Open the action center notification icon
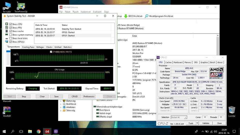 234,131
